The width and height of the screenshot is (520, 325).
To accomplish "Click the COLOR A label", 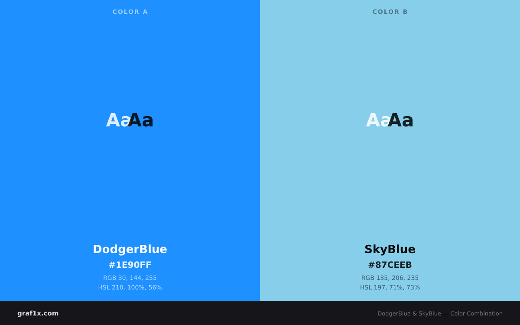I will point(130,12).
